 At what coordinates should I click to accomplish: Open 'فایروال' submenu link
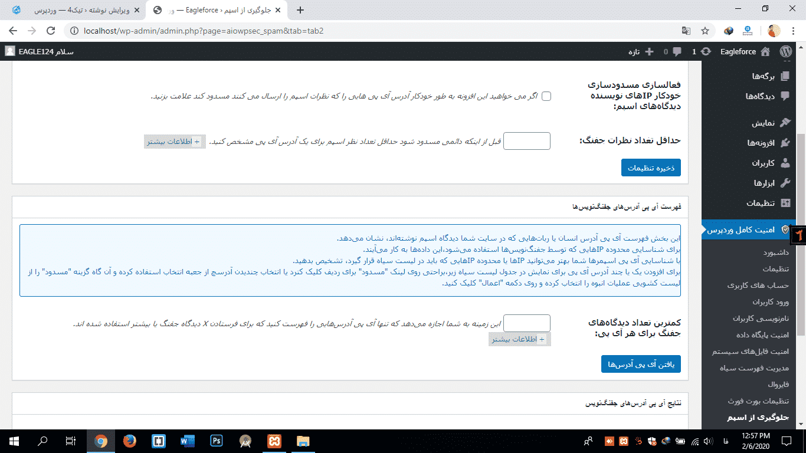click(x=778, y=385)
